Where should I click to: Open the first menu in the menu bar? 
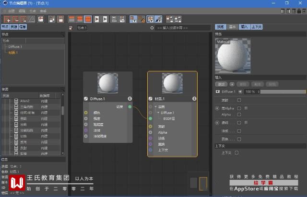point(12,11)
